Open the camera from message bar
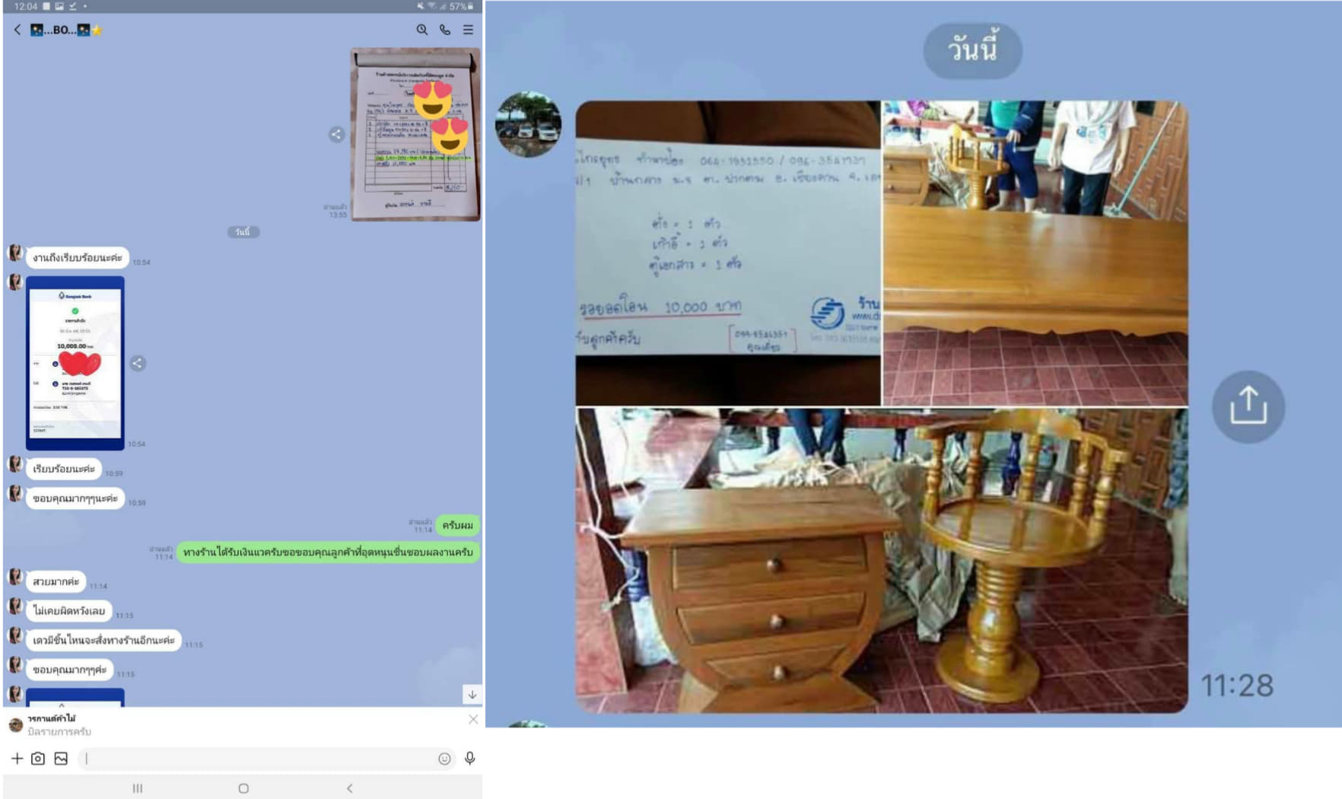1342x799 pixels. (38, 758)
